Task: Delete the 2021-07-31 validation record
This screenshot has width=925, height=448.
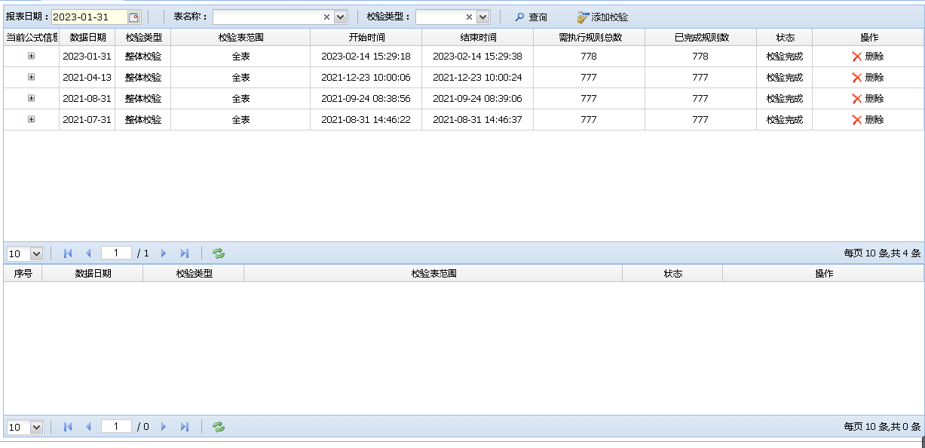Action: (868, 120)
